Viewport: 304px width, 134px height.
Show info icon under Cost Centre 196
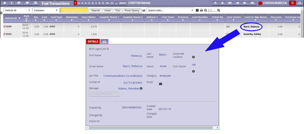193,71
